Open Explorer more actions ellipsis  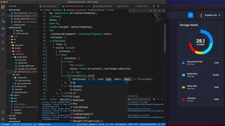point(34,6)
